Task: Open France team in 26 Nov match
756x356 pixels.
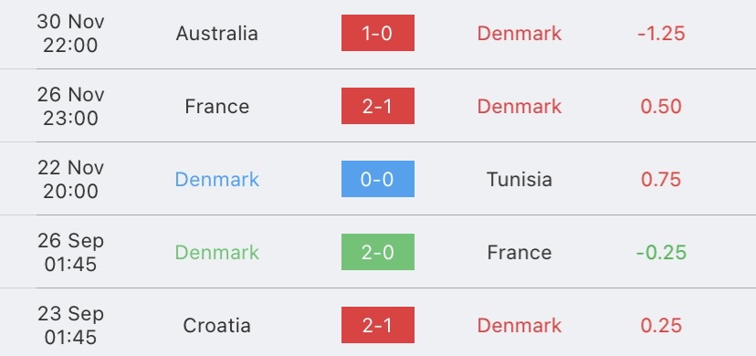Action: pyautogui.click(x=217, y=107)
